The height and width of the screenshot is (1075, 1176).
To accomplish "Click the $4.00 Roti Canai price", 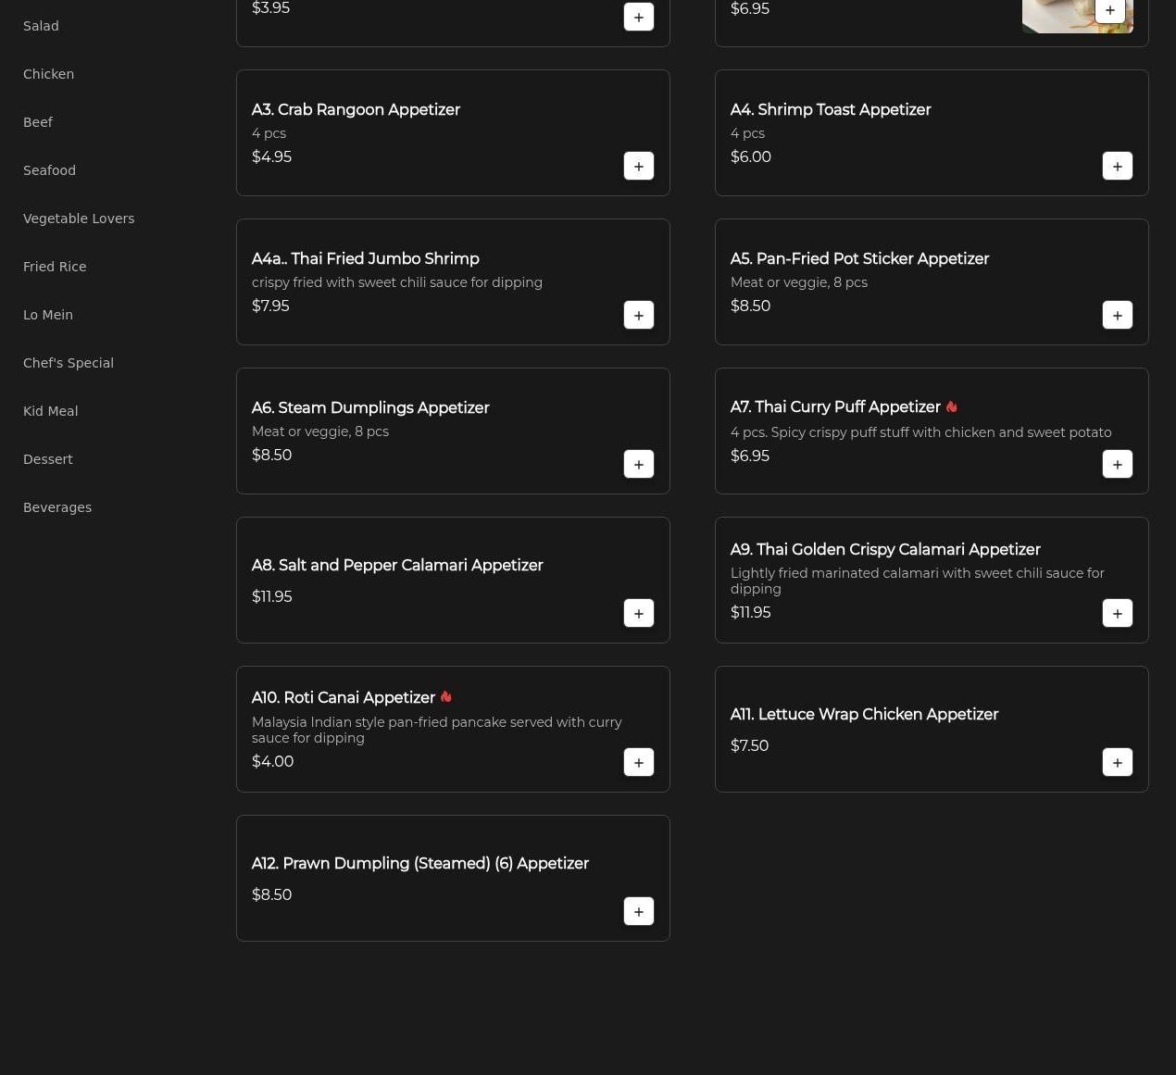I will coord(272,761).
